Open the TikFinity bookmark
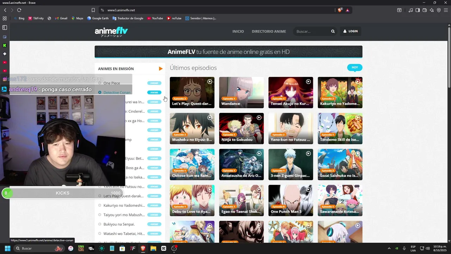 click(36, 18)
